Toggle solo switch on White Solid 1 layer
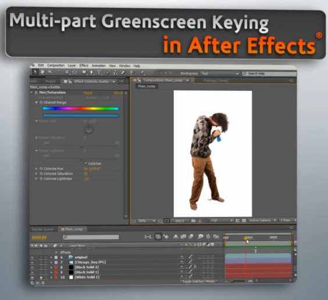The image size is (328, 300). click(41, 278)
